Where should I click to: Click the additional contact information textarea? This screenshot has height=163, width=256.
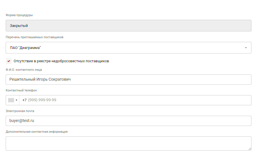(128, 143)
